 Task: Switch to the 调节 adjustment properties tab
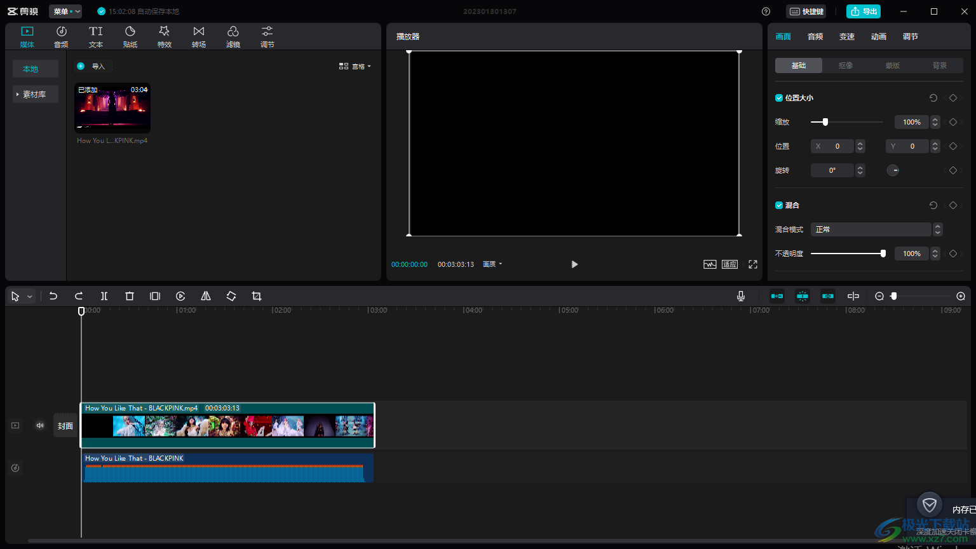(911, 37)
